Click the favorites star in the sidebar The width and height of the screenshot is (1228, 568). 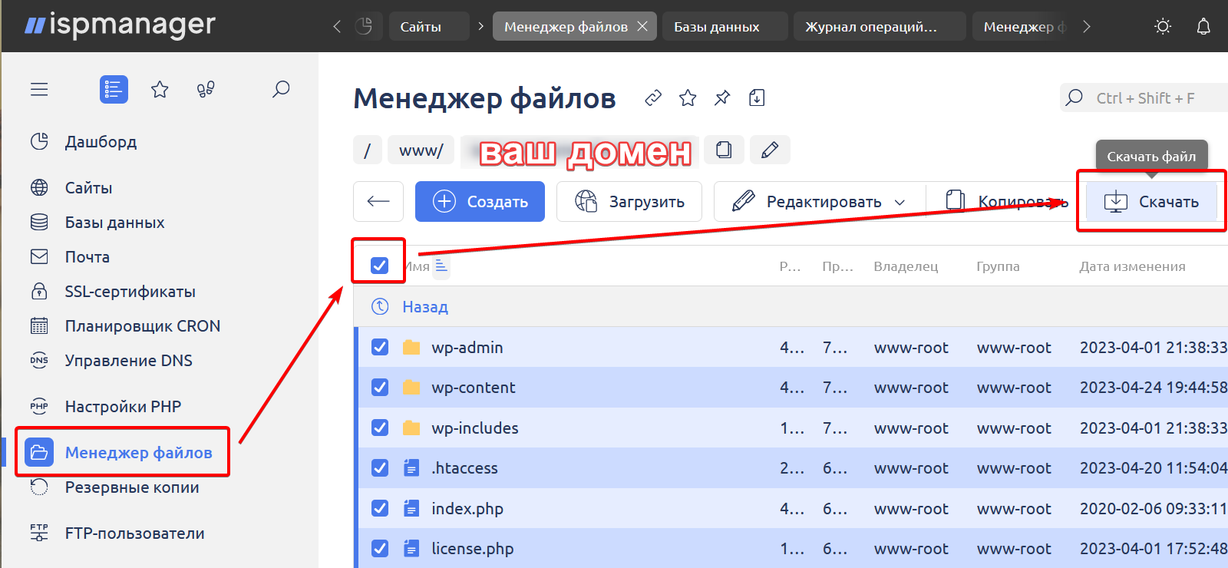coord(160,90)
